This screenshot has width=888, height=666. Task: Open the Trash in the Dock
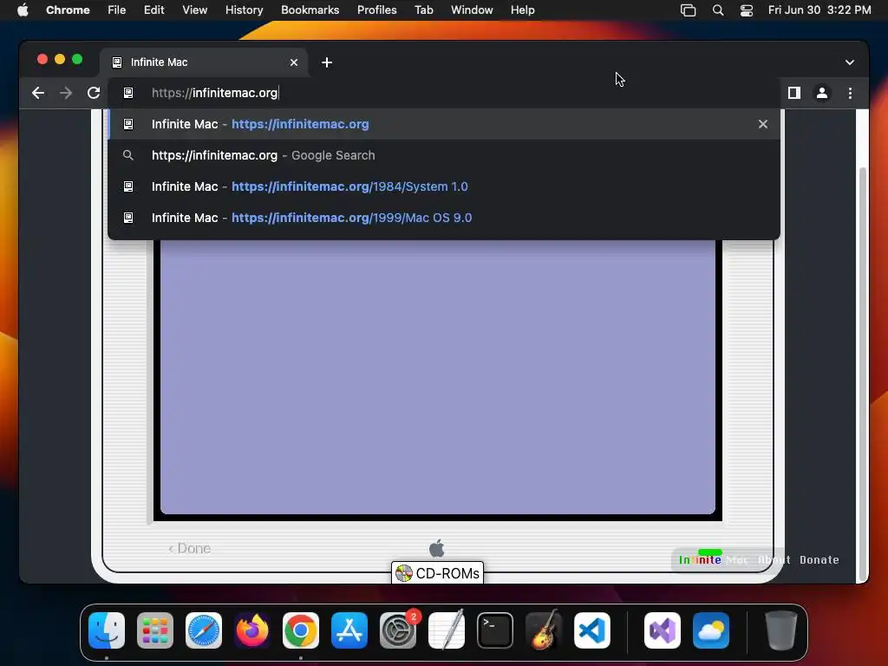point(781,630)
